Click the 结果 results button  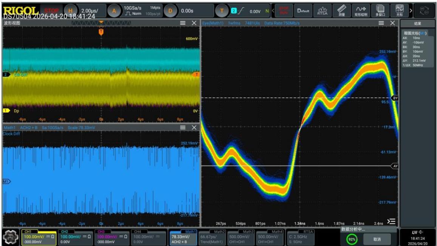click(417, 24)
